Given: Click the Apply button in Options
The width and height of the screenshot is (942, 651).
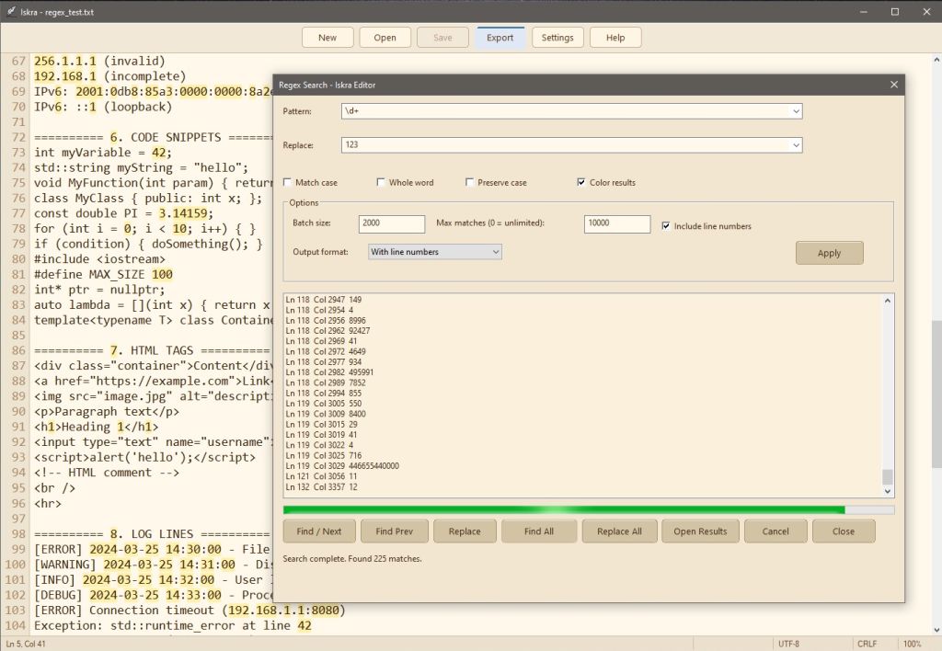Looking at the screenshot, I should click(829, 253).
